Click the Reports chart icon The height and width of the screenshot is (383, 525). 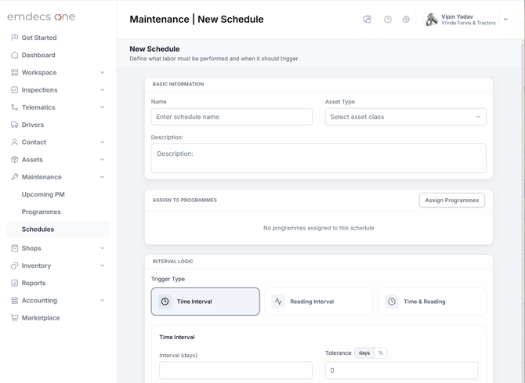click(14, 283)
